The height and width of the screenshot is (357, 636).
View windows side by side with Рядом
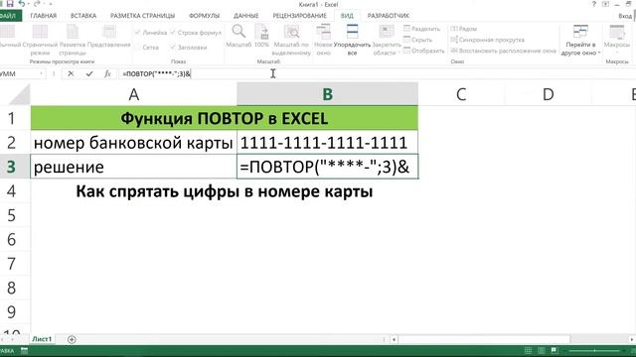(464, 29)
